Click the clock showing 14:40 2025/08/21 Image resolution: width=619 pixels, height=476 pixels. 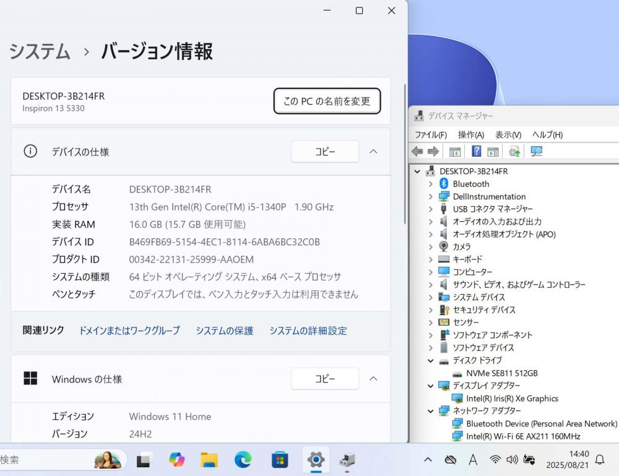point(568,459)
